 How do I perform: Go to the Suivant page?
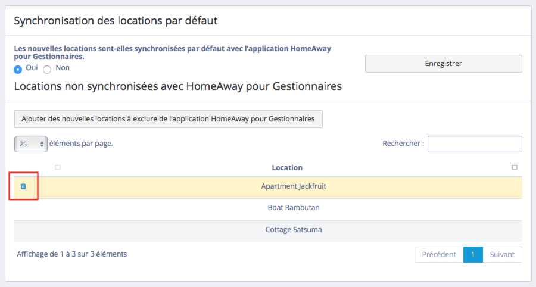pyautogui.click(x=502, y=255)
